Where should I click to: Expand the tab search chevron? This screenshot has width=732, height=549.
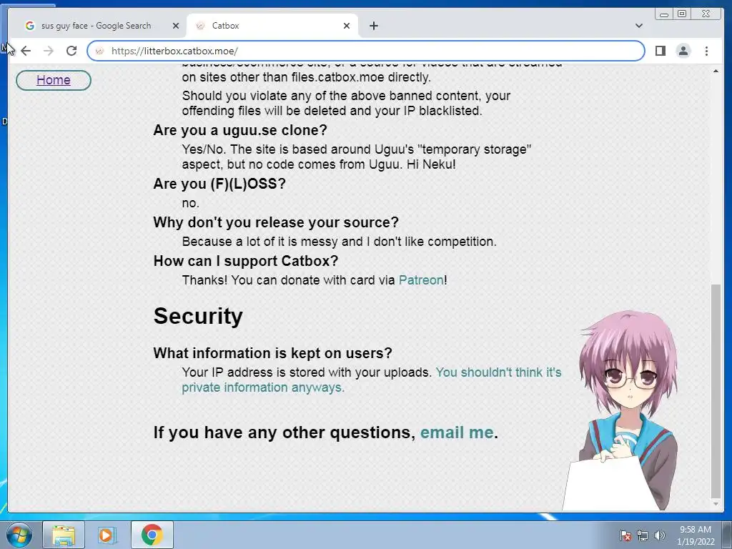point(638,26)
